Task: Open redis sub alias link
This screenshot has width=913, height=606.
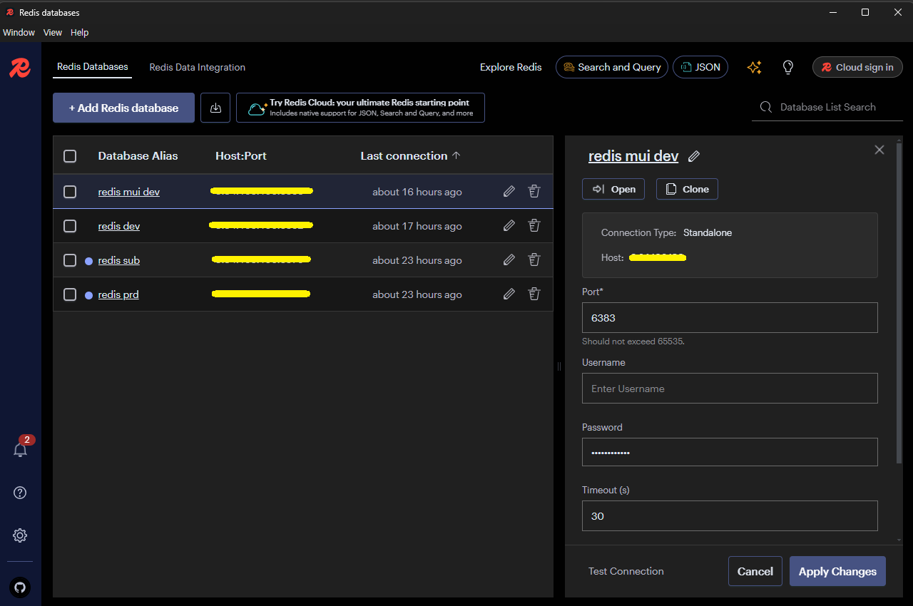Action: [119, 260]
